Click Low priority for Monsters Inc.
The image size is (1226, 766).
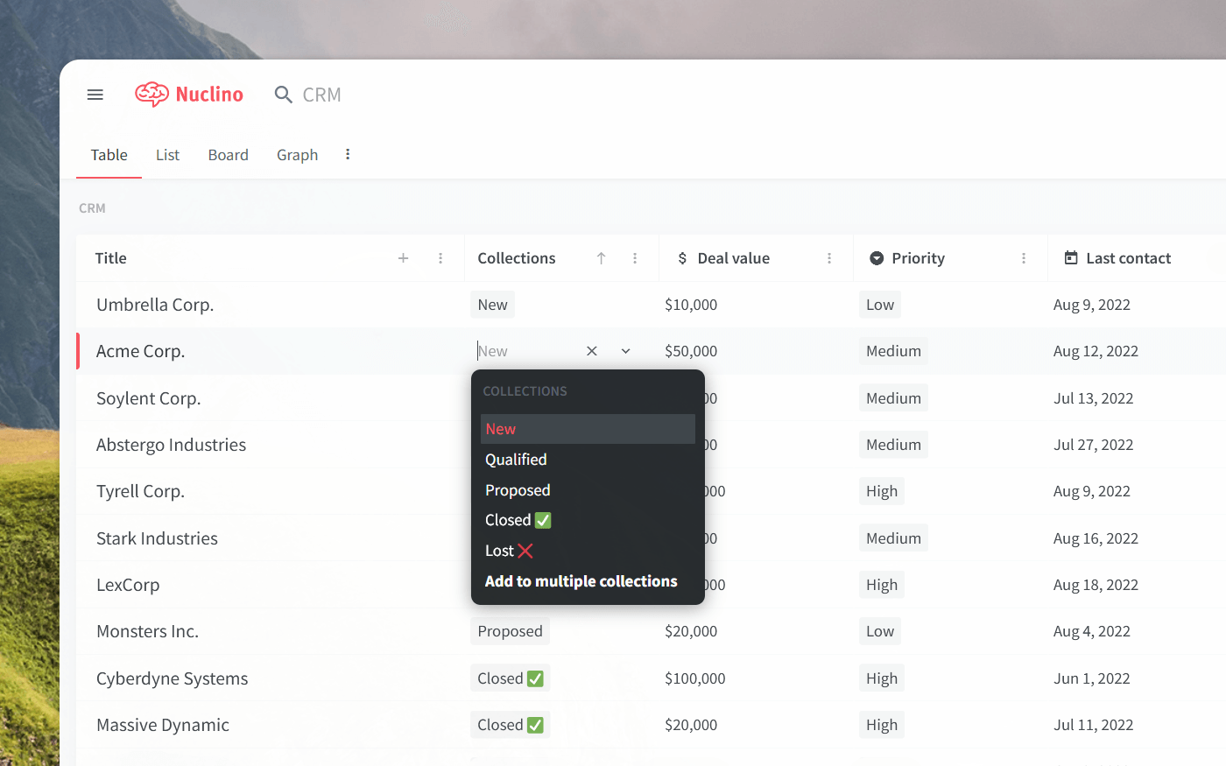pyautogui.click(x=880, y=631)
